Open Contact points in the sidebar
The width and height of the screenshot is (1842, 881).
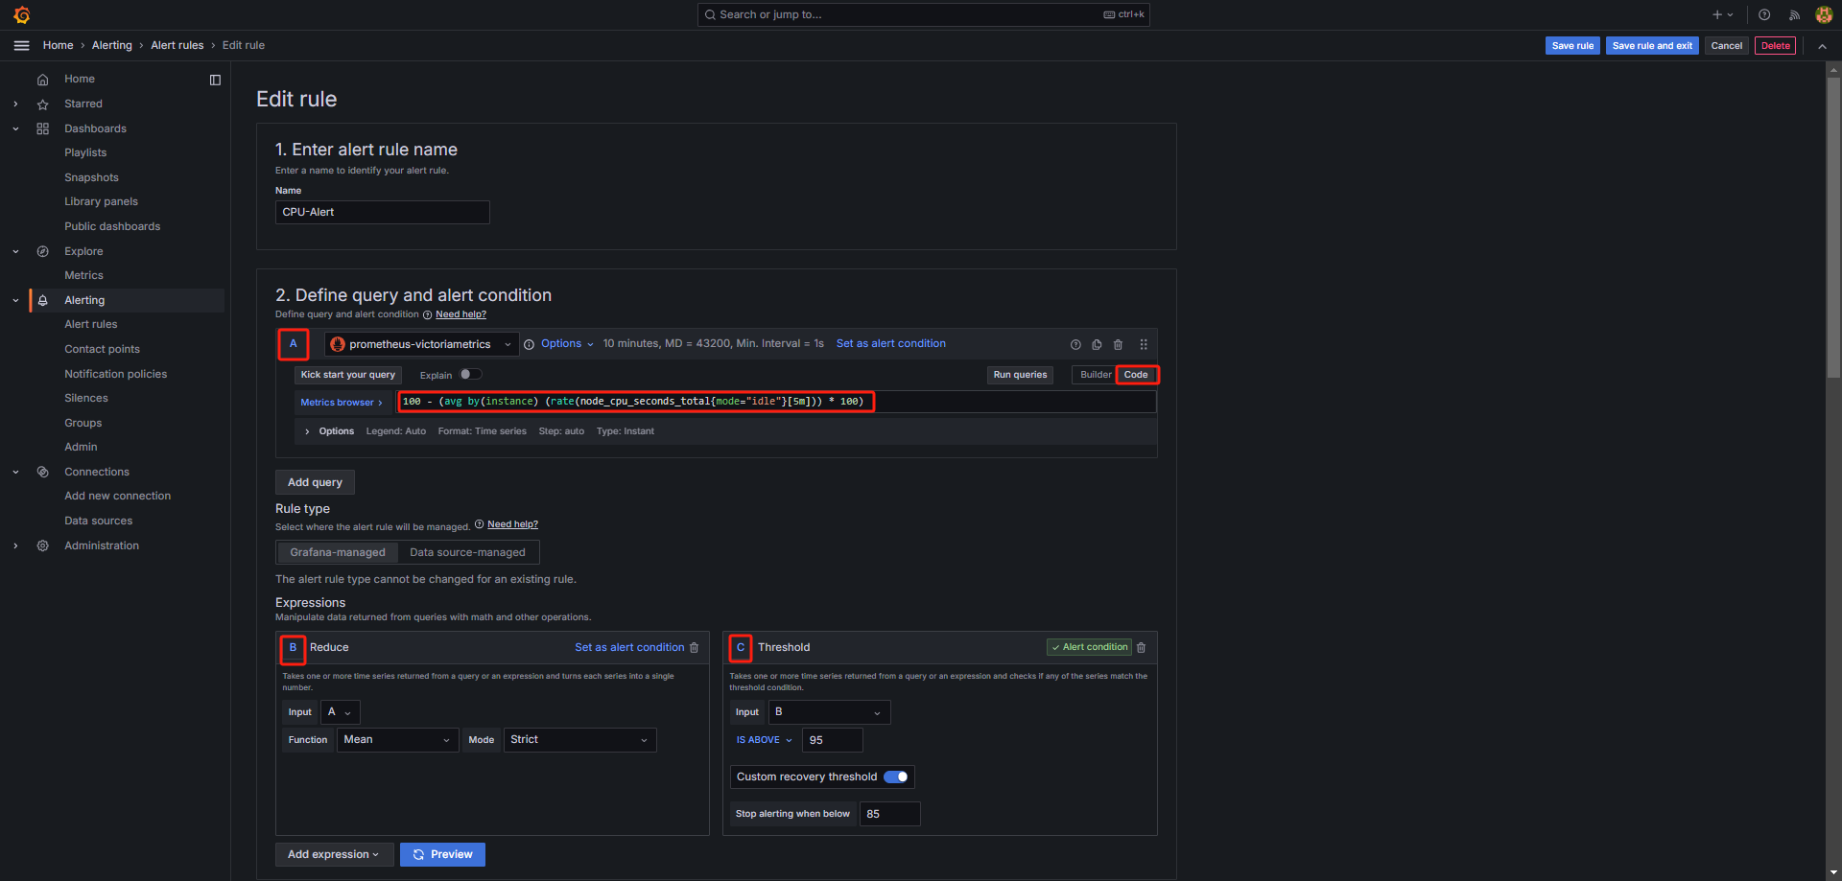pos(102,349)
